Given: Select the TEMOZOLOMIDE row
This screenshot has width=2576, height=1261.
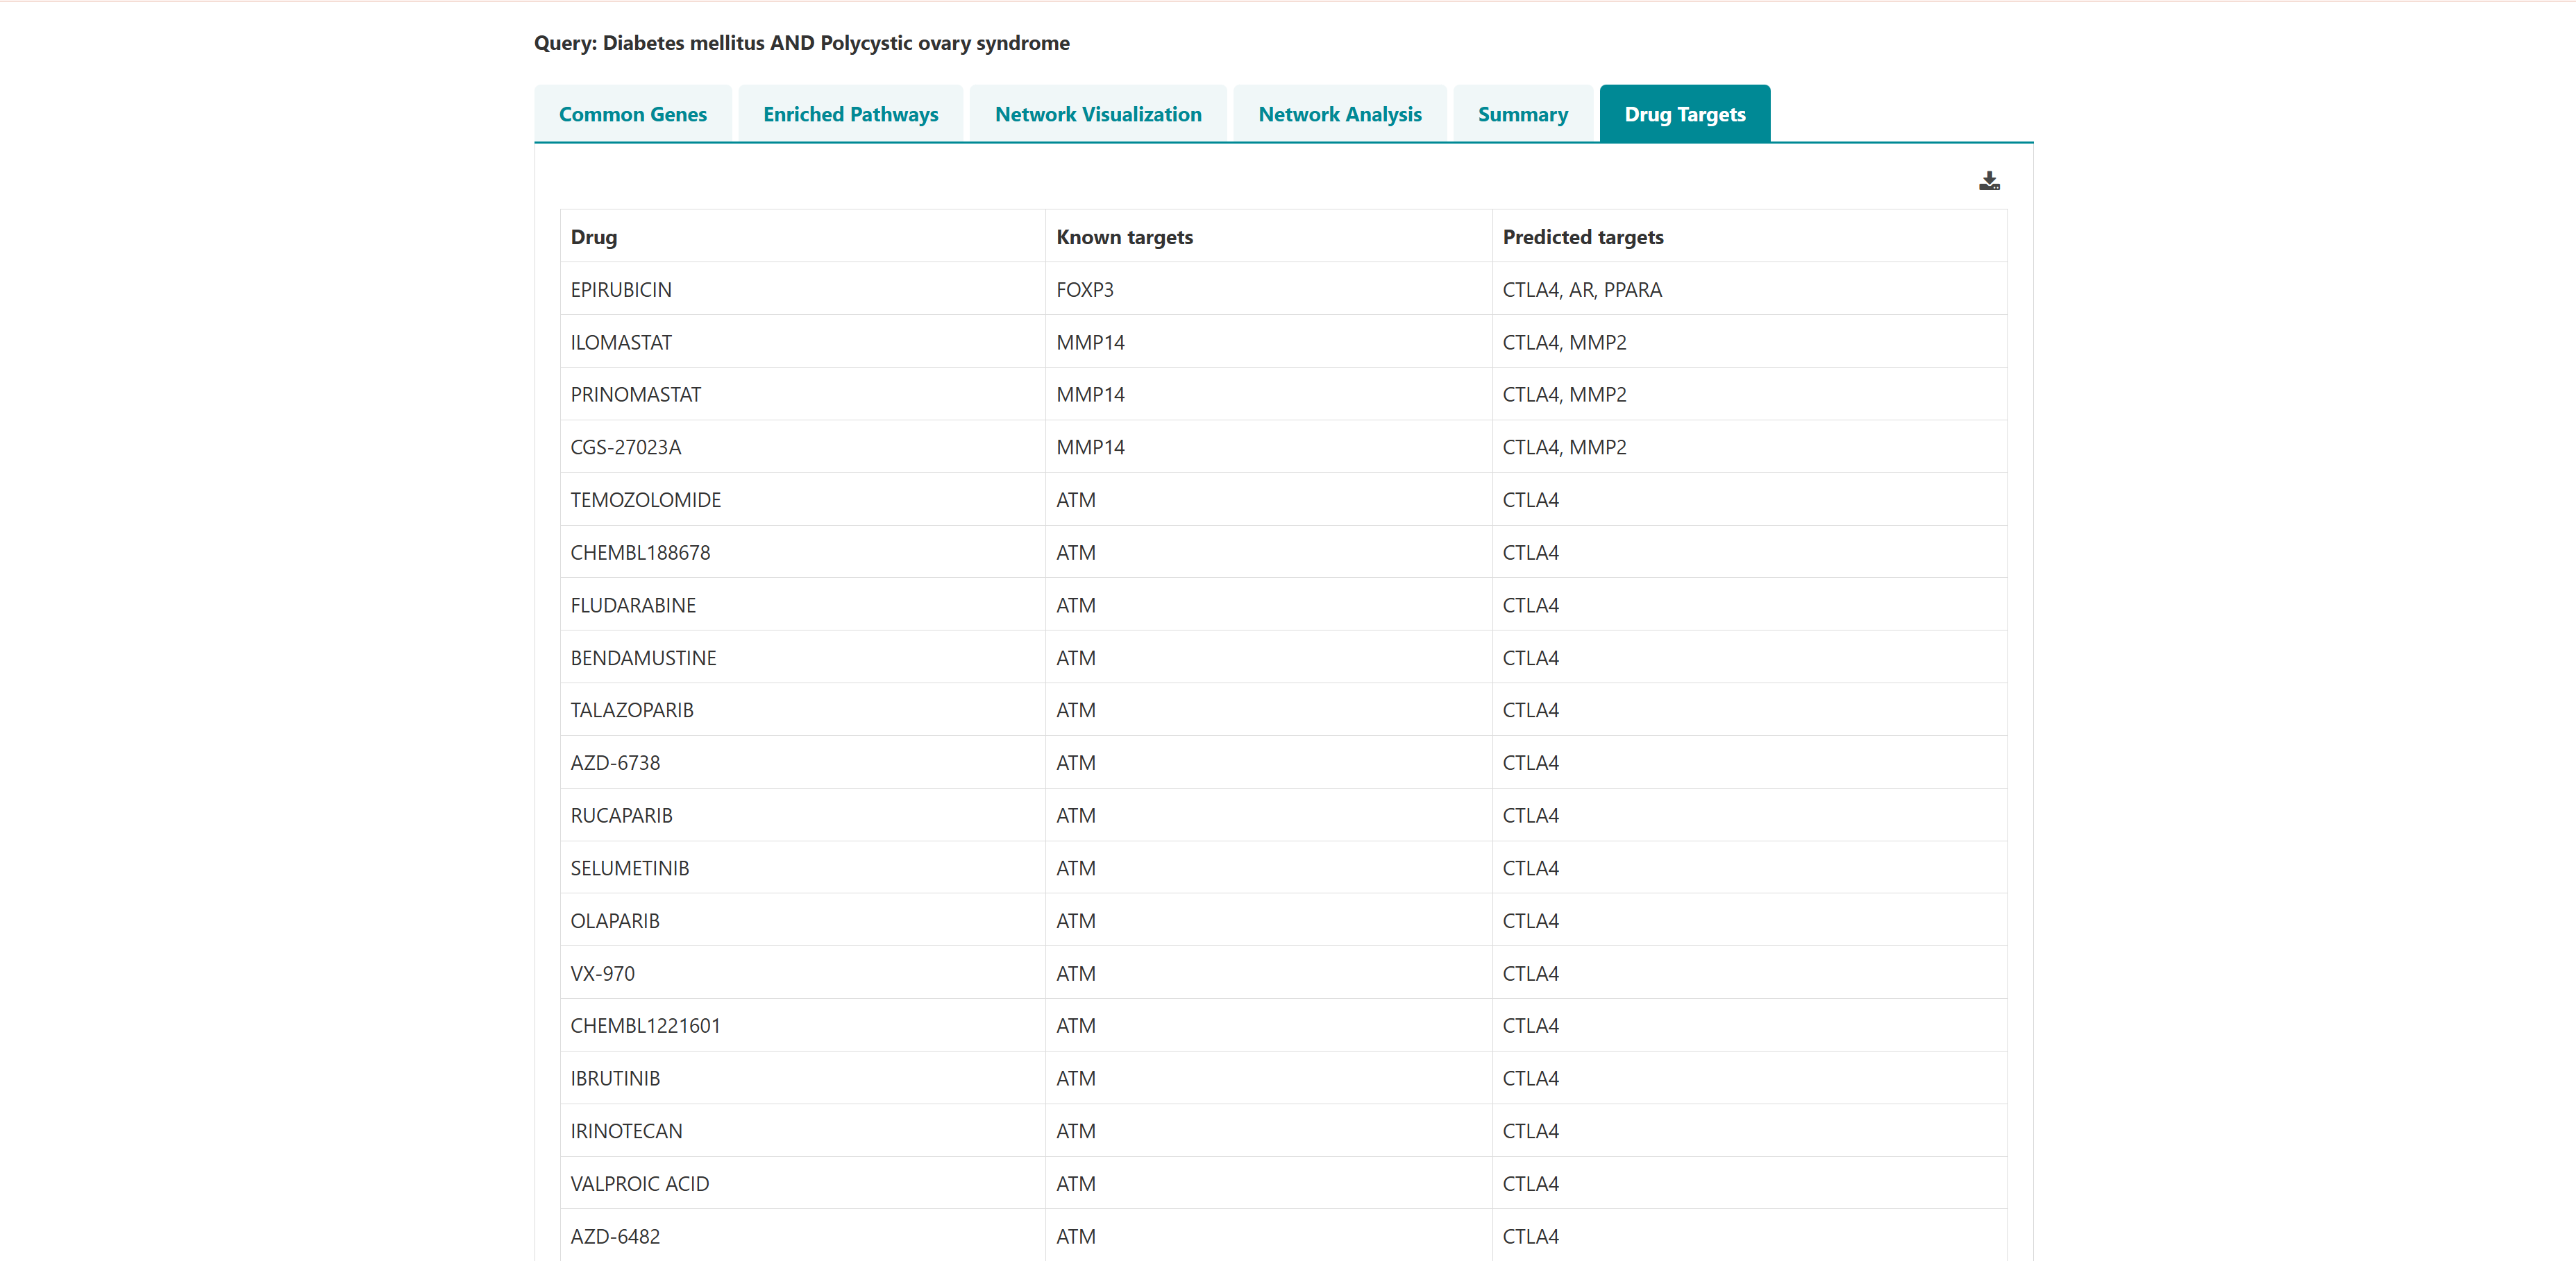Looking at the screenshot, I should (645, 499).
